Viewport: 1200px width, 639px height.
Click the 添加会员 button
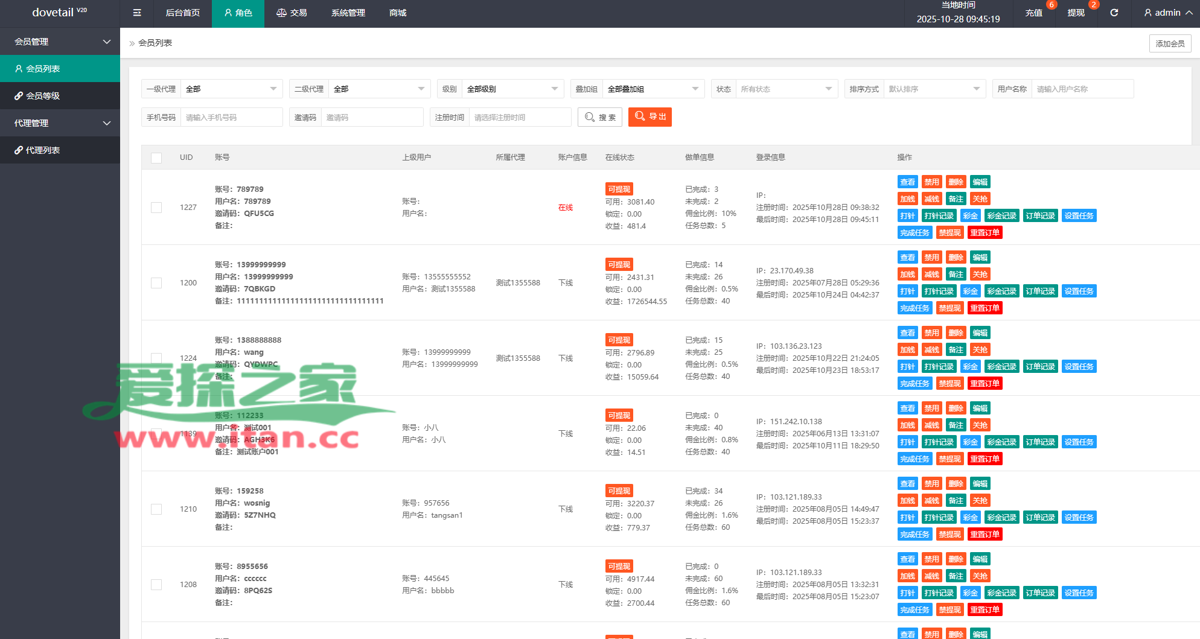(x=1170, y=43)
